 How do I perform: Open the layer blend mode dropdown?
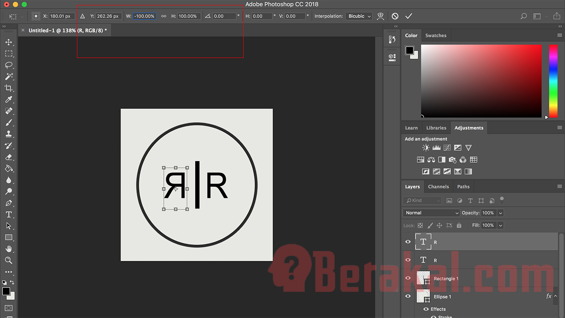coord(431,212)
